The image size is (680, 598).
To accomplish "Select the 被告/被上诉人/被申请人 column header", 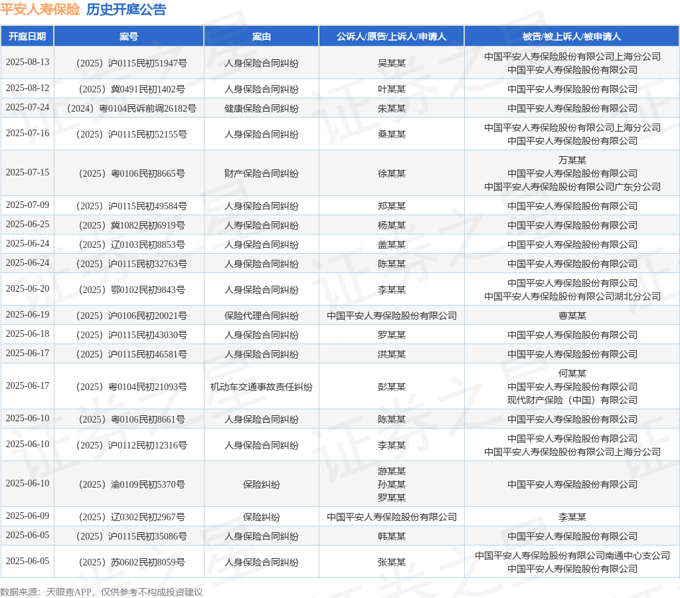I will (572, 37).
